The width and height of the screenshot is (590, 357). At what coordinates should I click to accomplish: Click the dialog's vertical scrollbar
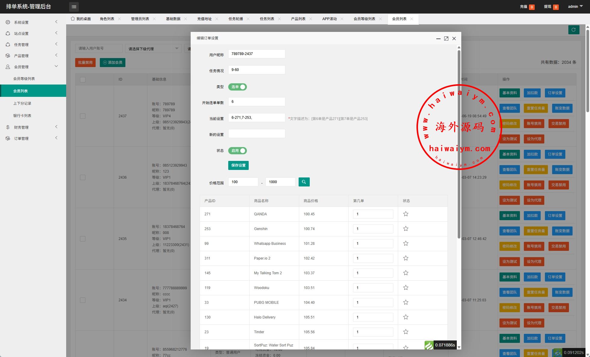pyautogui.click(x=459, y=144)
